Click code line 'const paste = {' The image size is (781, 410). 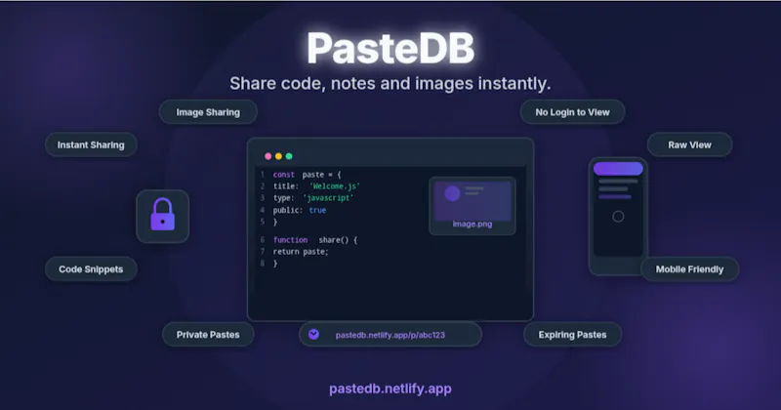(307, 175)
